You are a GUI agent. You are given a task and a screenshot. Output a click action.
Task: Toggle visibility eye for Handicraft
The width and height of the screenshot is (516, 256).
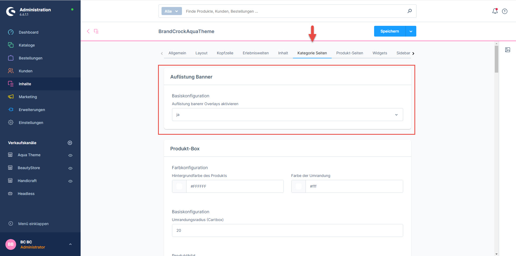pos(70,181)
